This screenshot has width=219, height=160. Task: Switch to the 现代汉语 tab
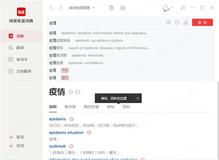91,107
